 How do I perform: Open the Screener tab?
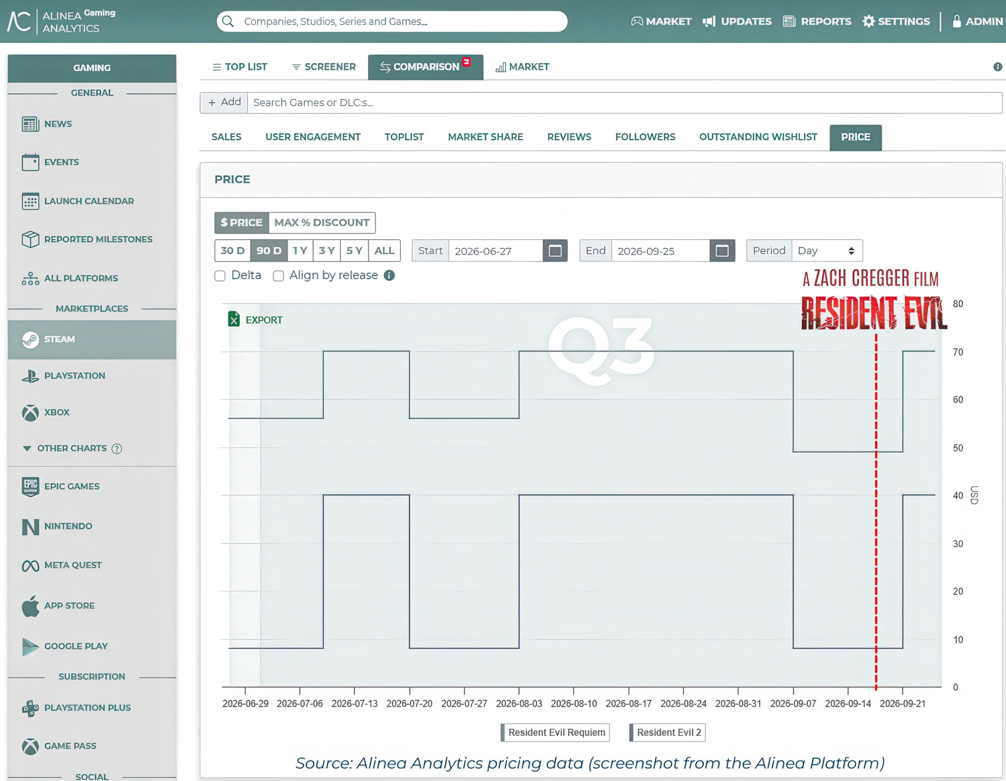(x=324, y=67)
